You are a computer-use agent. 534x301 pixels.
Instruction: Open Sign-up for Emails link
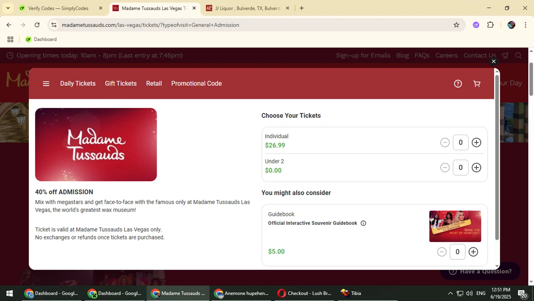click(x=363, y=55)
